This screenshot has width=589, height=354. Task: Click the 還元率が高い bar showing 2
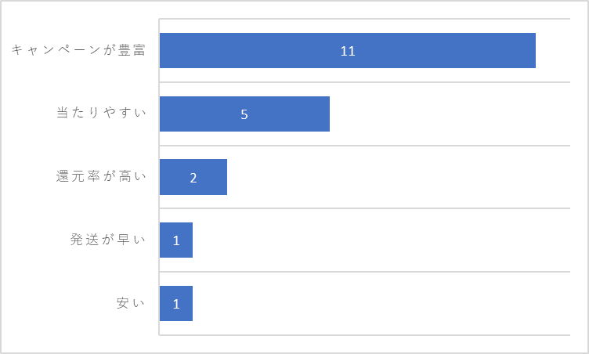tap(193, 177)
